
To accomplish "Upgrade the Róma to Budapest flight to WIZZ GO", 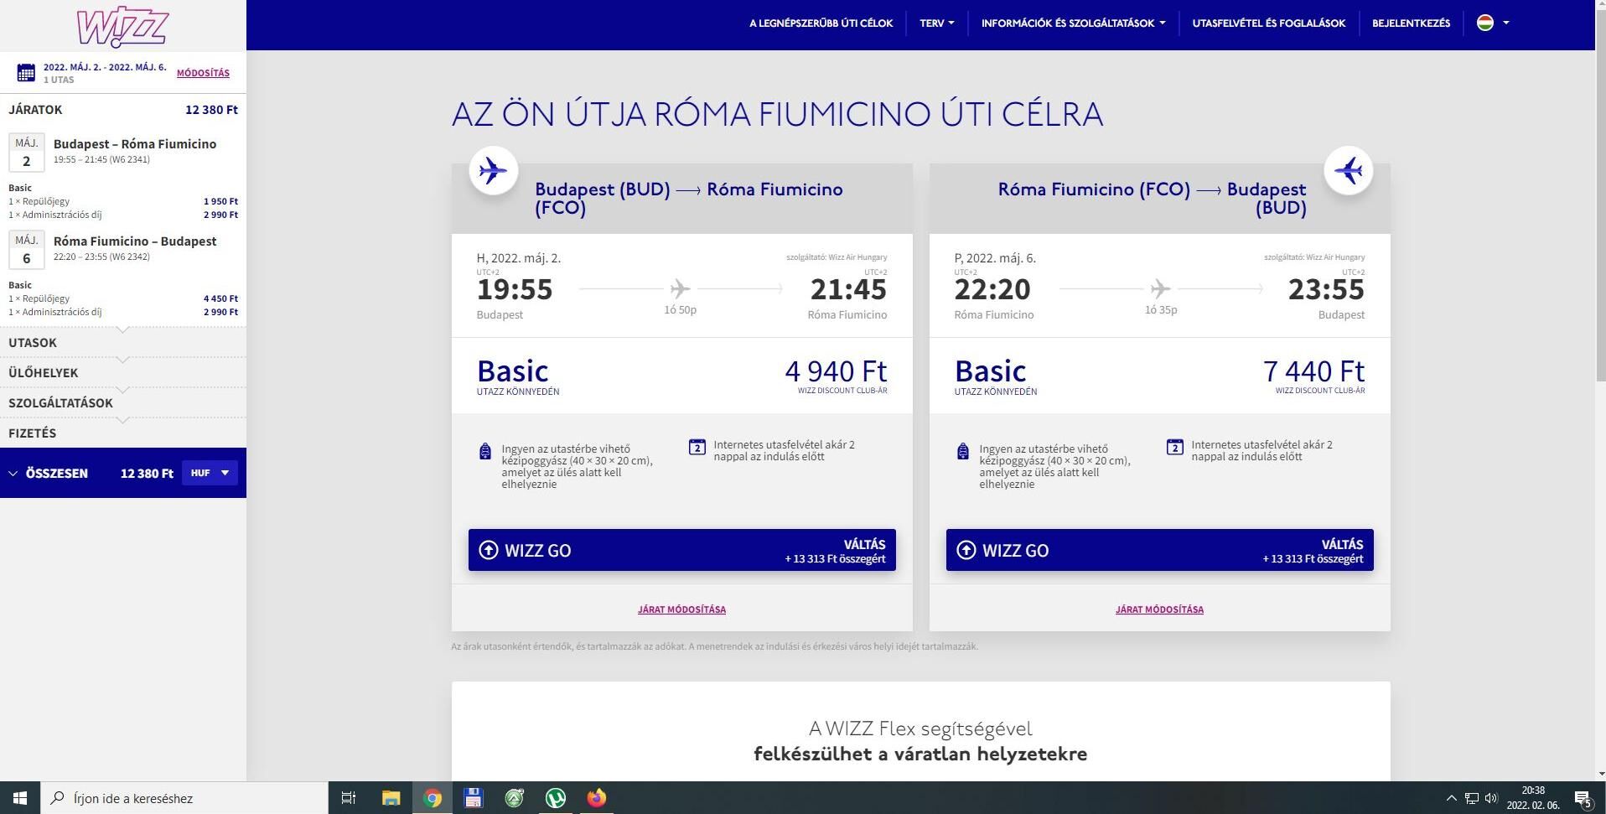I will [1159, 550].
